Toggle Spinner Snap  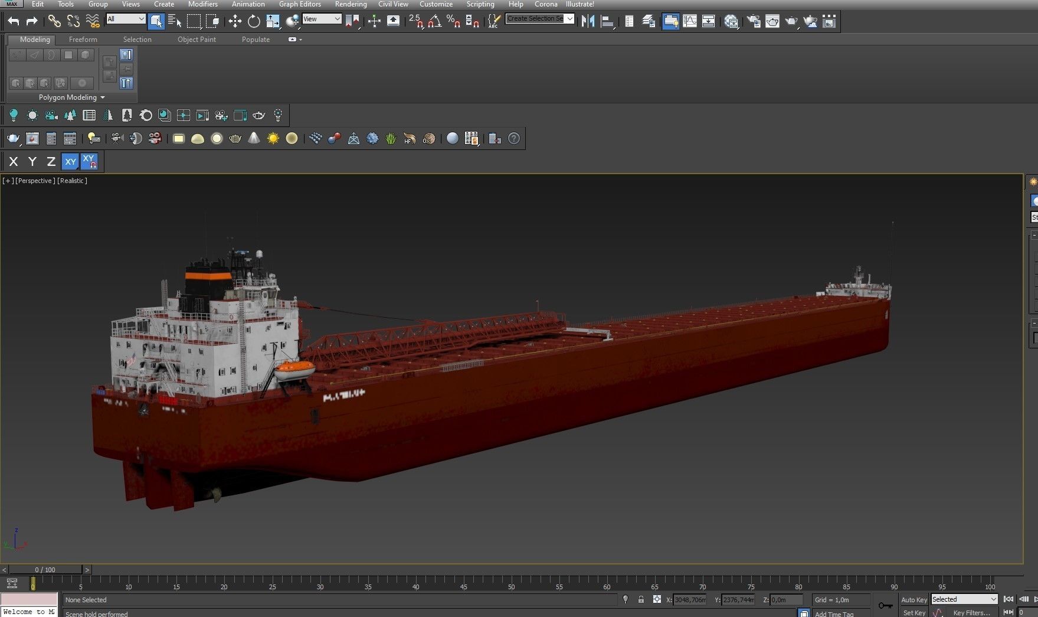pos(472,21)
